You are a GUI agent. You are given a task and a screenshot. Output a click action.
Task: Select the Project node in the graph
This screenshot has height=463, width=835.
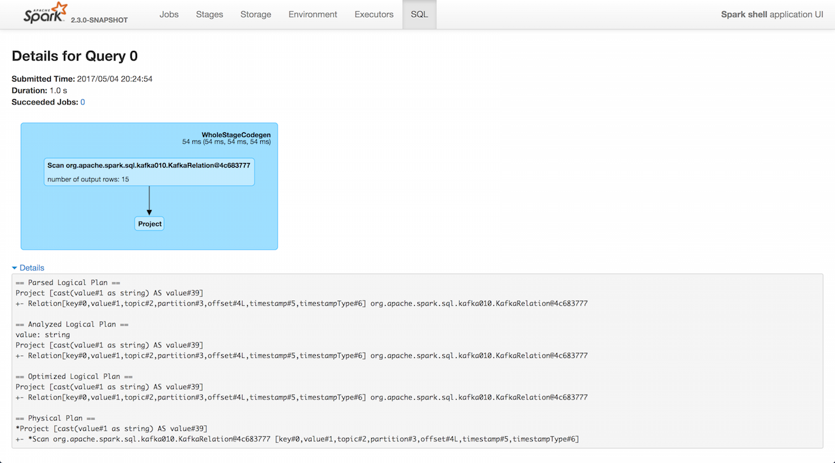coord(149,224)
